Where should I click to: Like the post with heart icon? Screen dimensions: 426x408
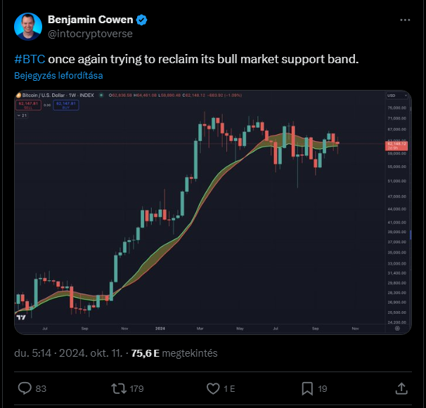(213, 388)
